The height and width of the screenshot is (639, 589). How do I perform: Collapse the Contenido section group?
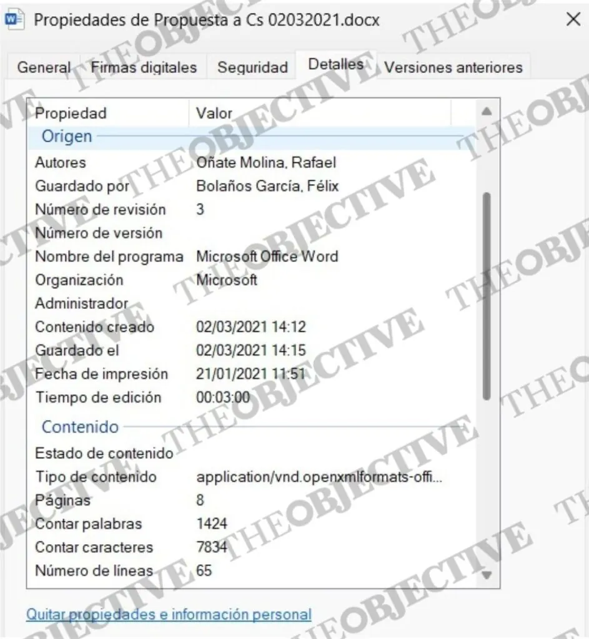pyautogui.click(x=80, y=427)
